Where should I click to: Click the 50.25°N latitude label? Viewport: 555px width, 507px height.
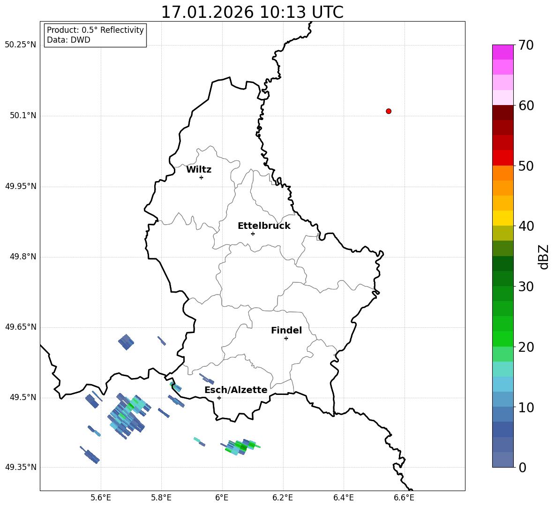(x=21, y=45)
